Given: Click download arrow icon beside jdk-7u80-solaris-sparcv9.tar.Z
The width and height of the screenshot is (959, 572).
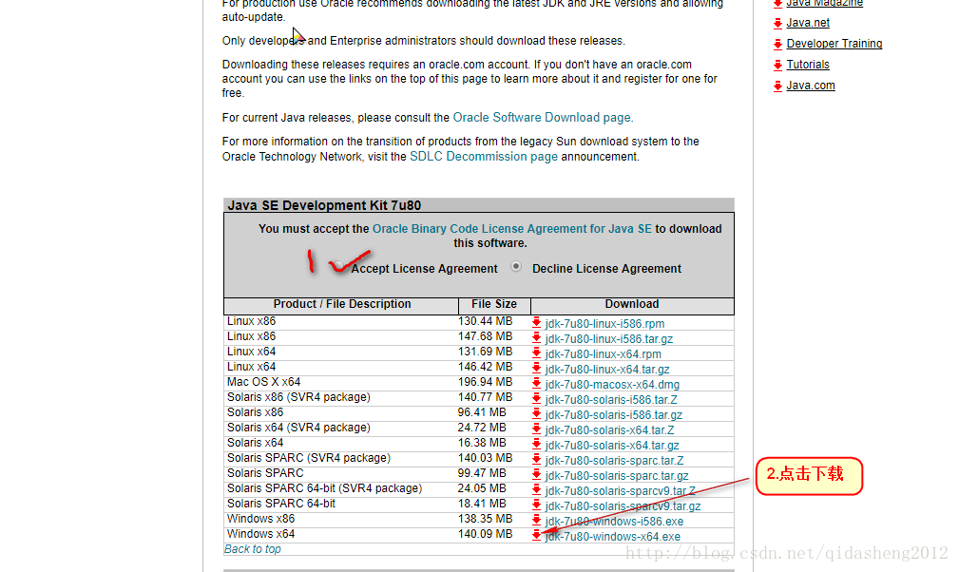Looking at the screenshot, I should (536, 490).
